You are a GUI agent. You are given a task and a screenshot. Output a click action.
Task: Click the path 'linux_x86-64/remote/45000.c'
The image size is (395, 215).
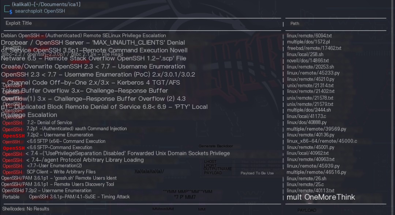click(322, 141)
